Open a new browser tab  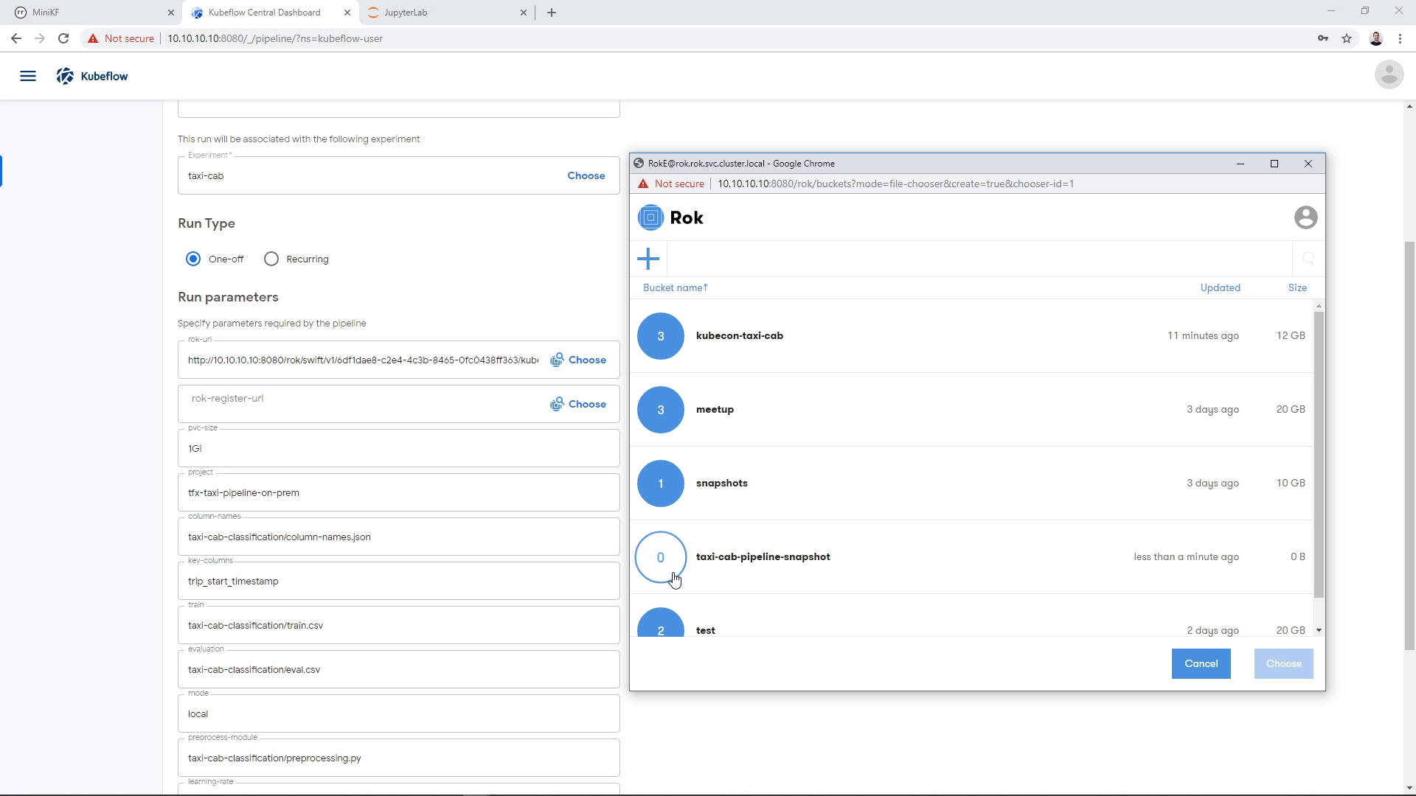click(552, 13)
